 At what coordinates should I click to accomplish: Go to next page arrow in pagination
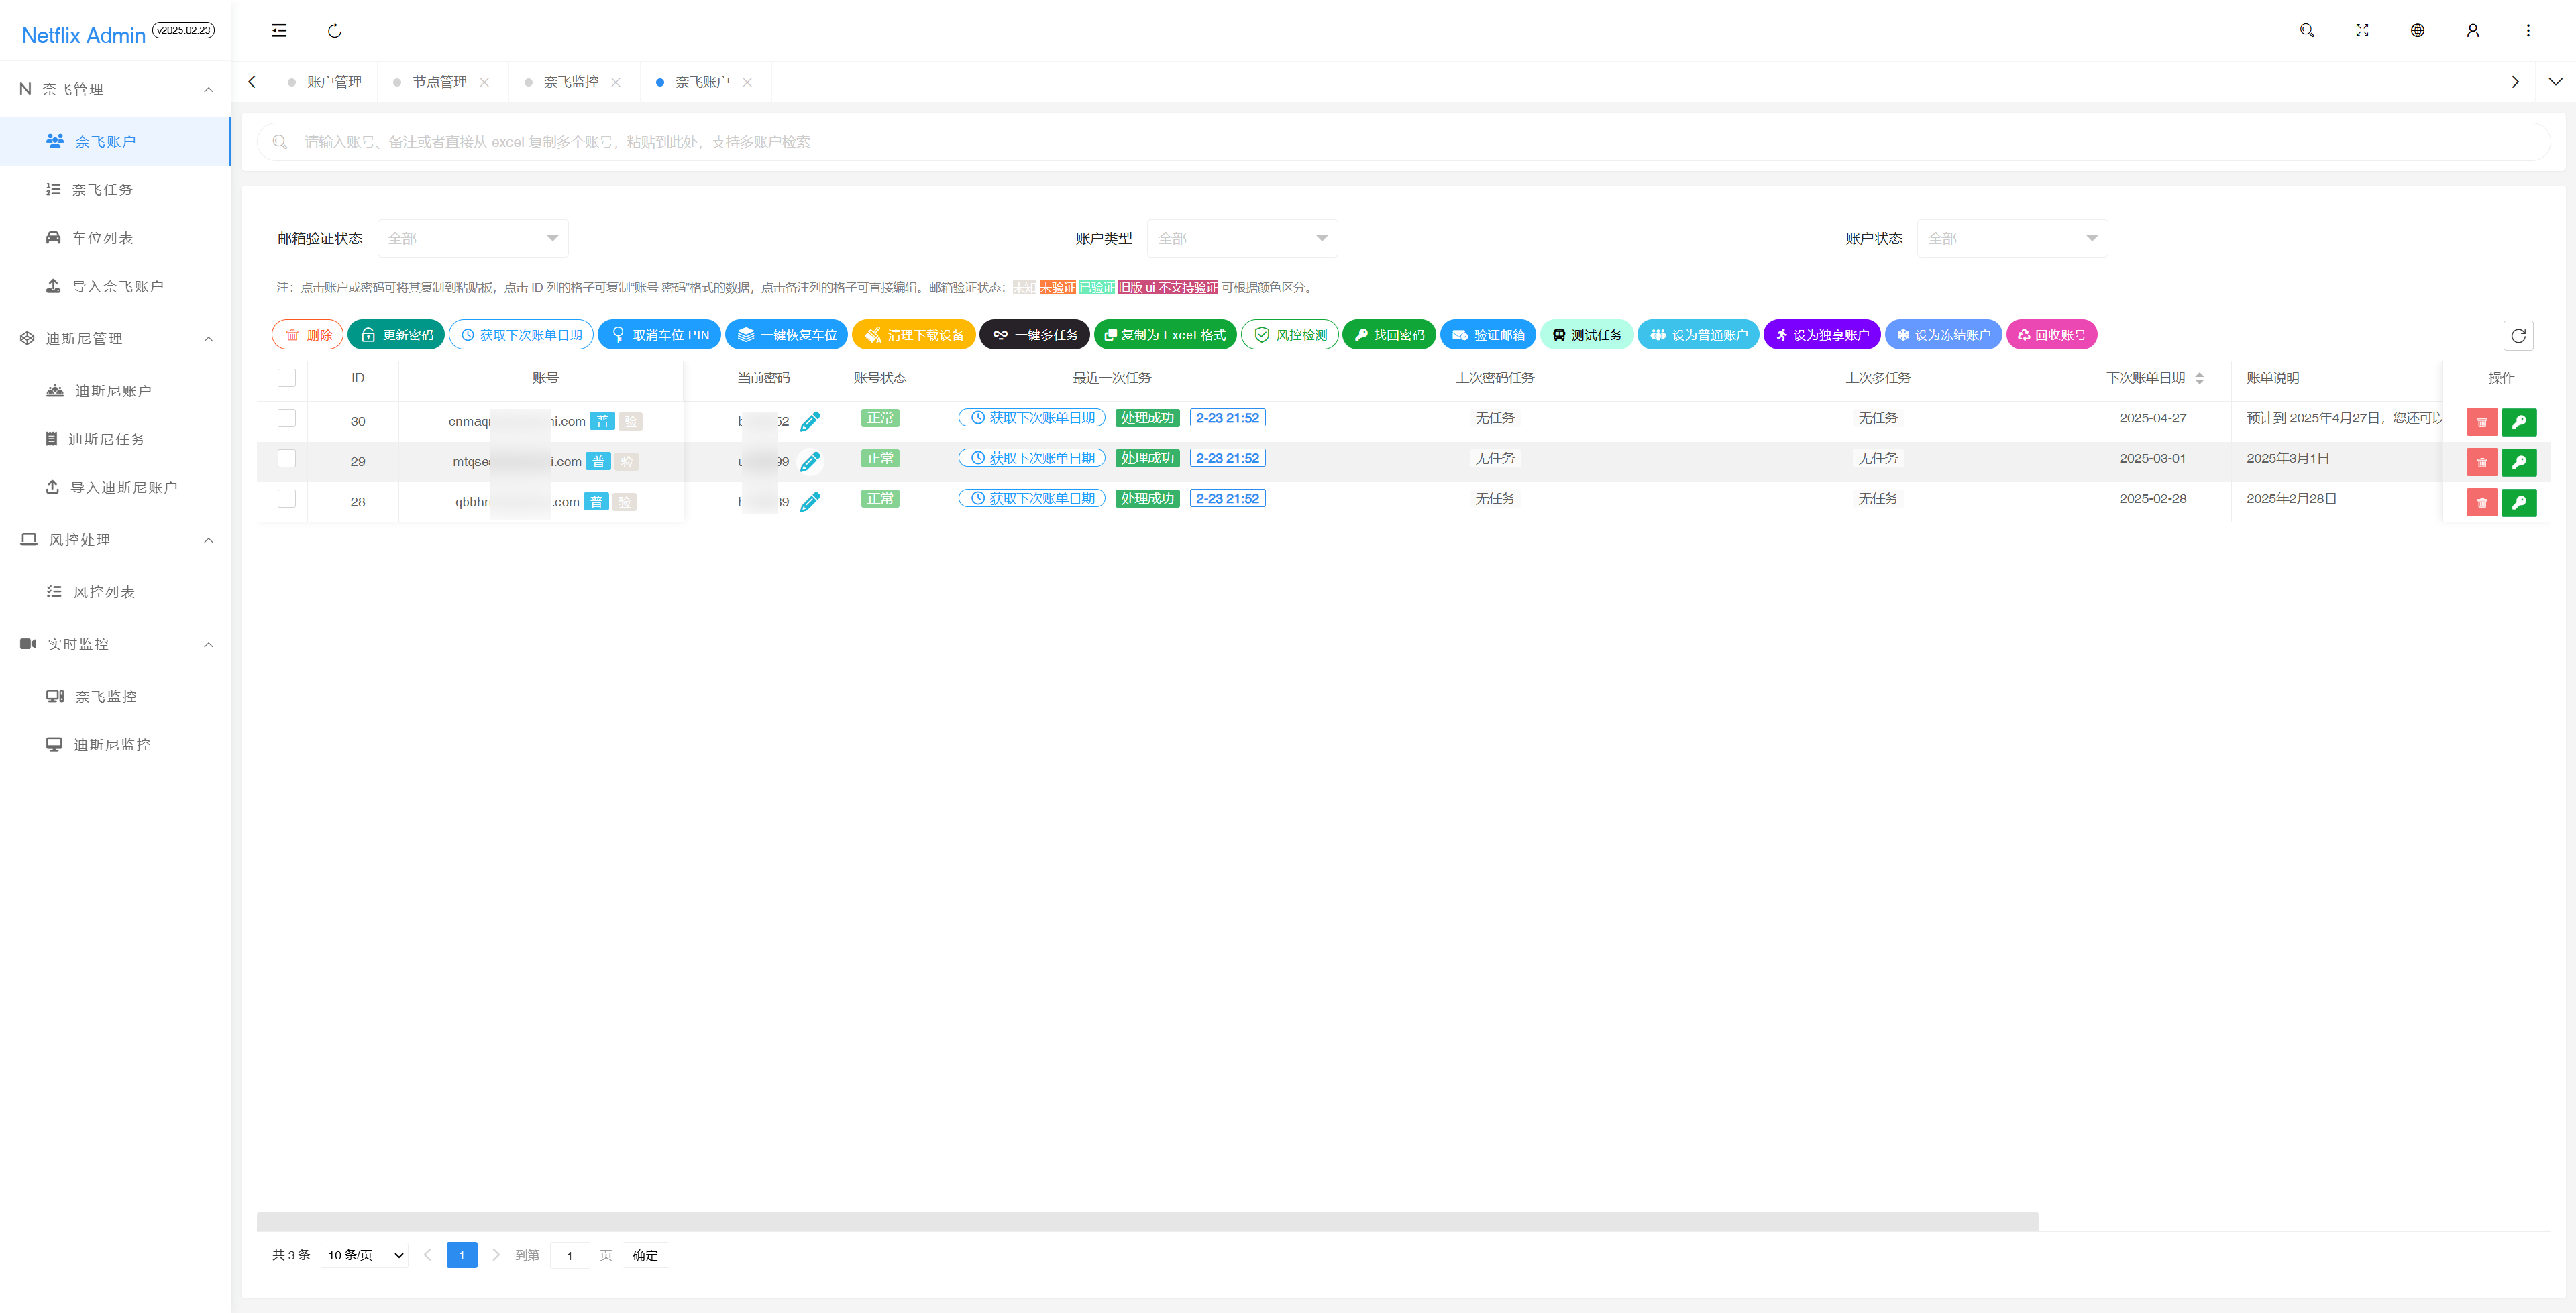point(496,1254)
